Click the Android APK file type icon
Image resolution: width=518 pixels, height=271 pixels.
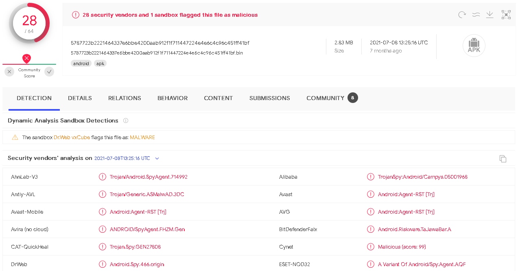[474, 45]
